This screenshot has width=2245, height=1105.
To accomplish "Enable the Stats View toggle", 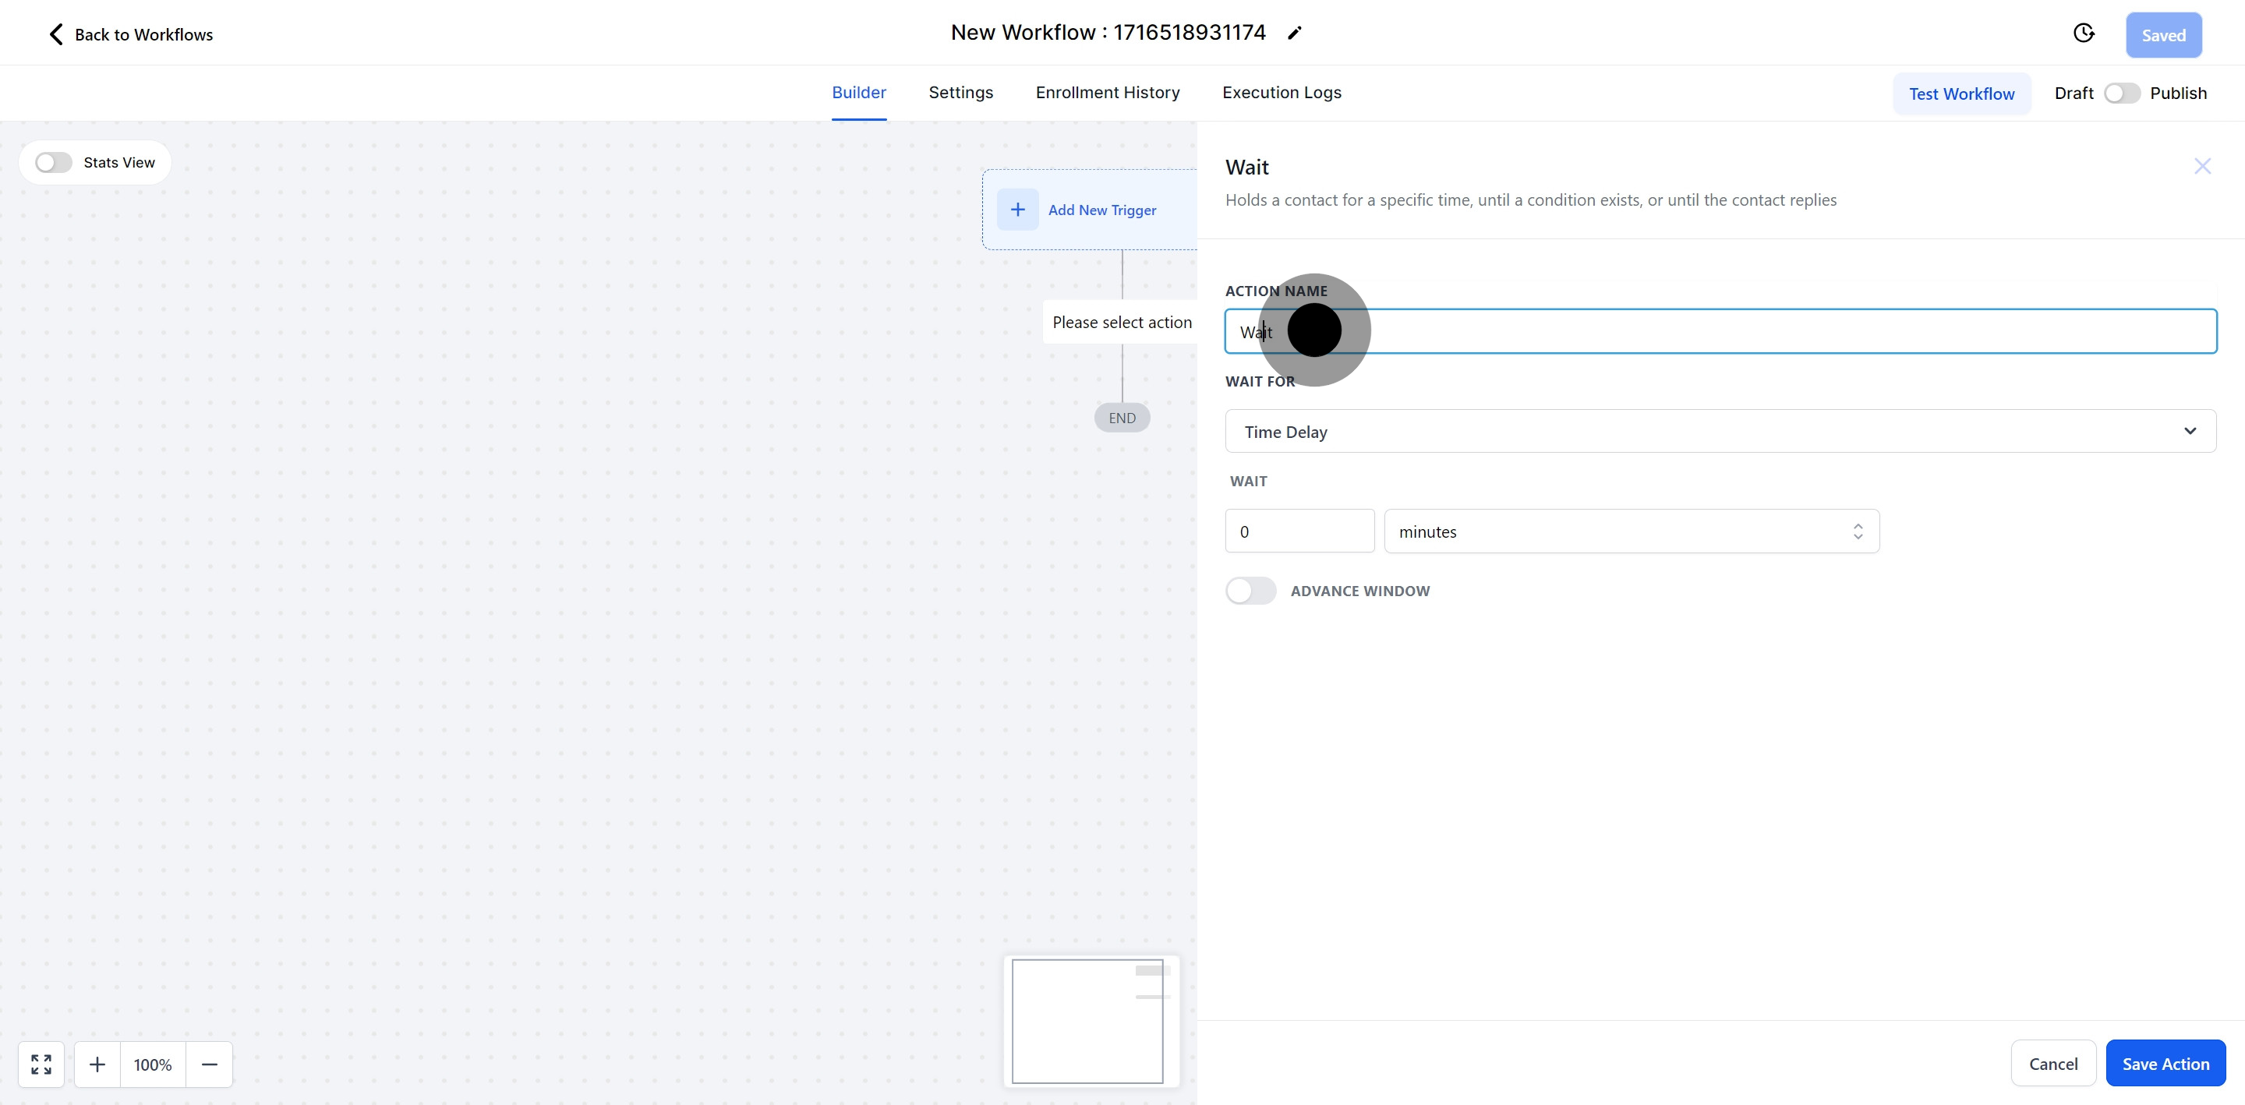I will click(53, 163).
